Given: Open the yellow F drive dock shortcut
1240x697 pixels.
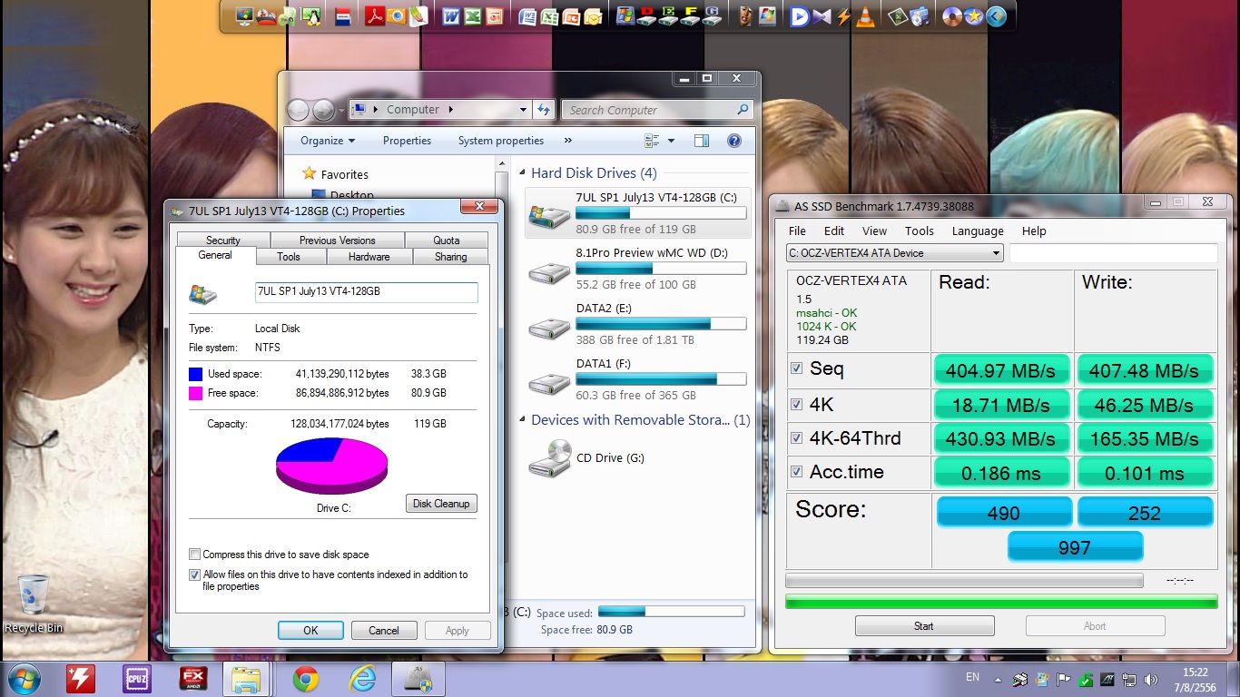Looking at the screenshot, I should coord(691,15).
